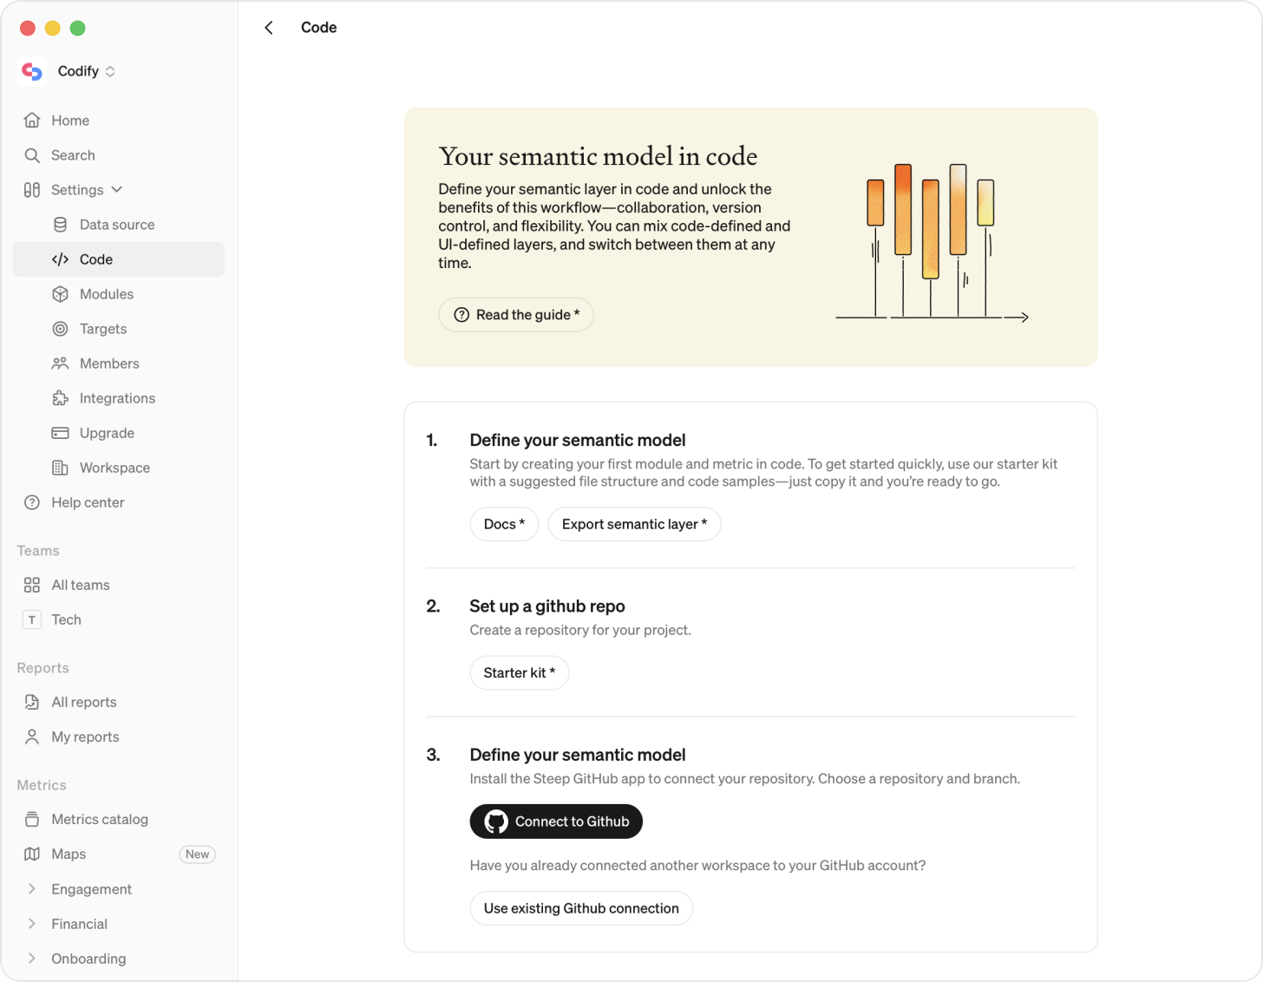Open the Metrics catalog icon

[x=31, y=818]
